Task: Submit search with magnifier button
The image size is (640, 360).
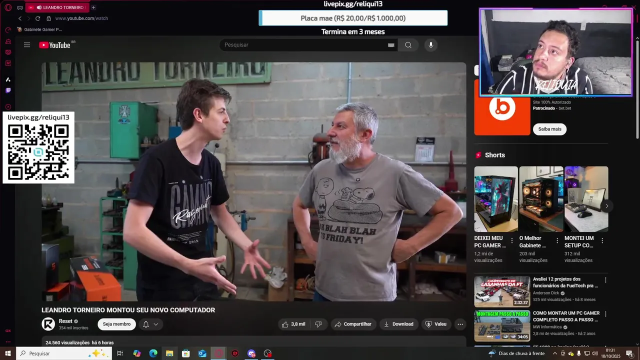Action: pos(408,45)
